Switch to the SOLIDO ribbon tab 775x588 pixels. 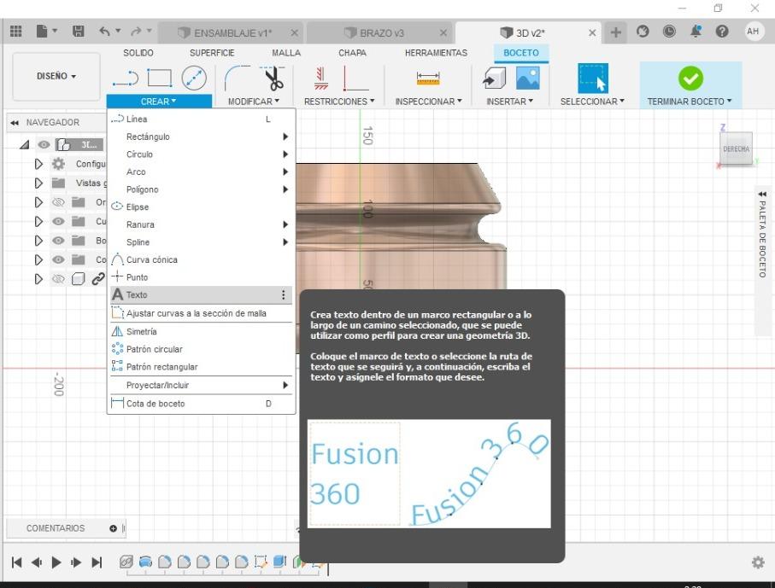coord(138,53)
